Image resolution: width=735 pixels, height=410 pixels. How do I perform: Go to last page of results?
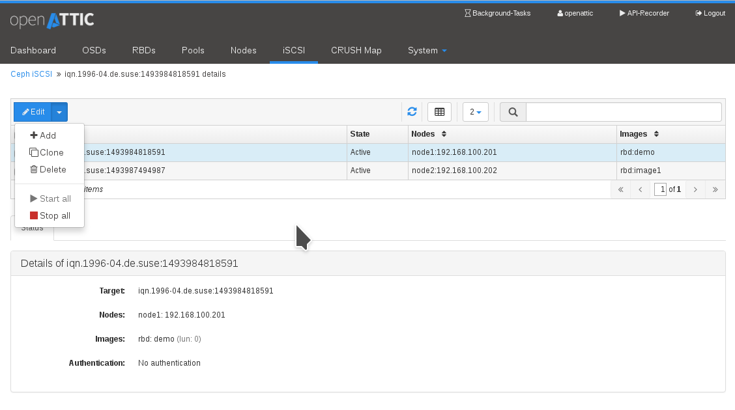coord(715,189)
